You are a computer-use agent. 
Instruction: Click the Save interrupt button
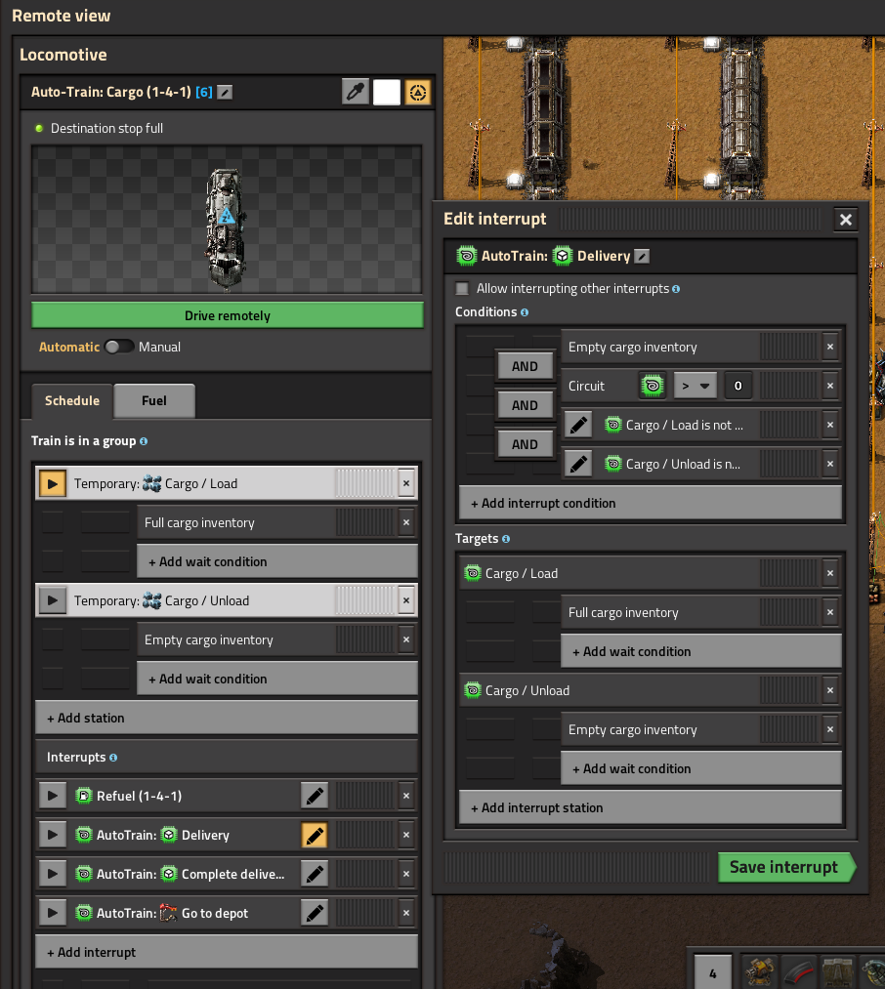pyautogui.click(x=783, y=867)
